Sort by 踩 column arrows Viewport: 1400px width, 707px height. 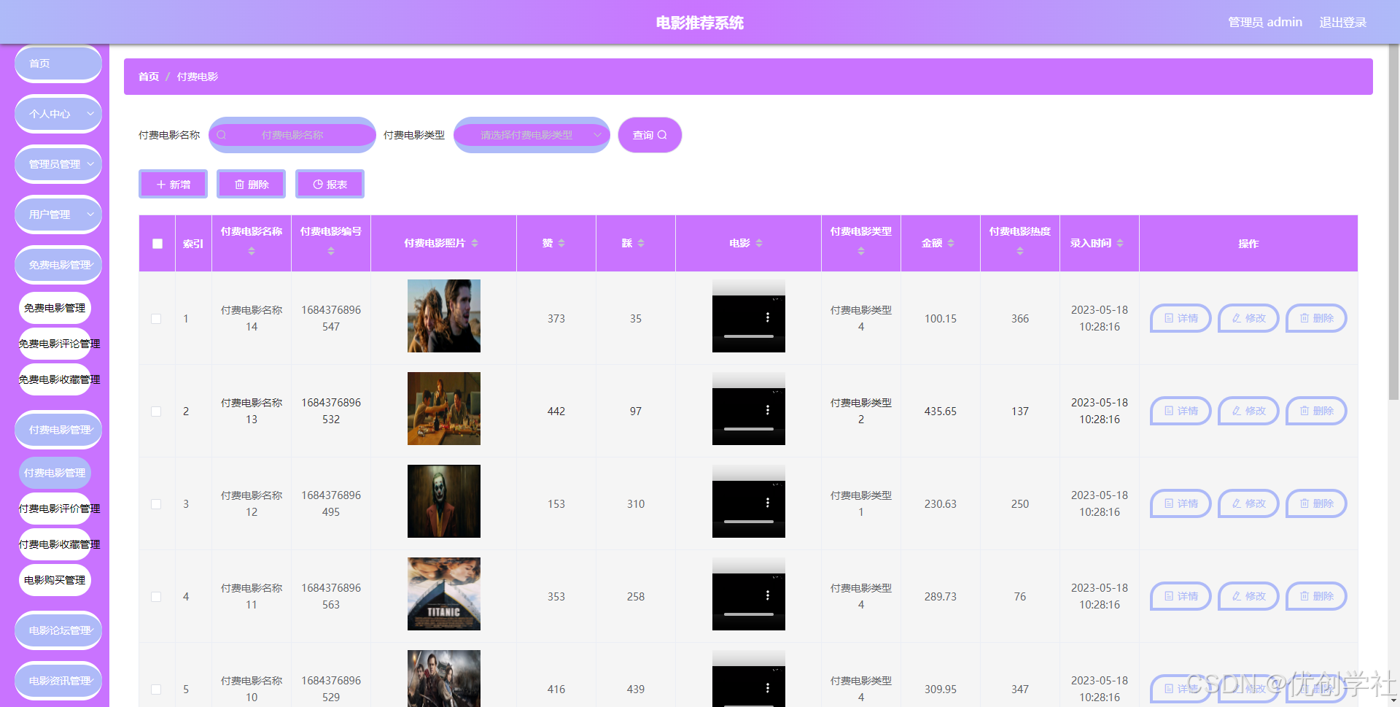(641, 243)
